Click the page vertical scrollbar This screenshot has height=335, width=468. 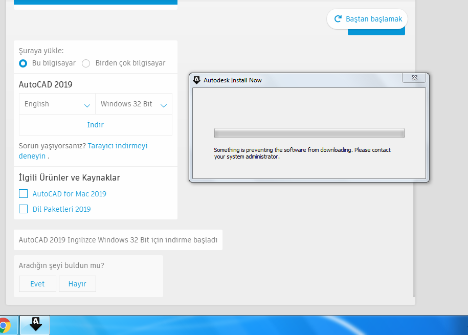click(414, 239)
